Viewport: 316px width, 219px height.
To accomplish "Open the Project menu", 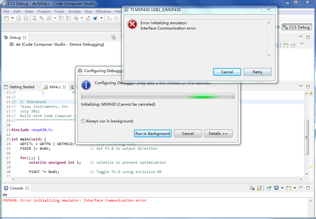I will pos(44,11).
